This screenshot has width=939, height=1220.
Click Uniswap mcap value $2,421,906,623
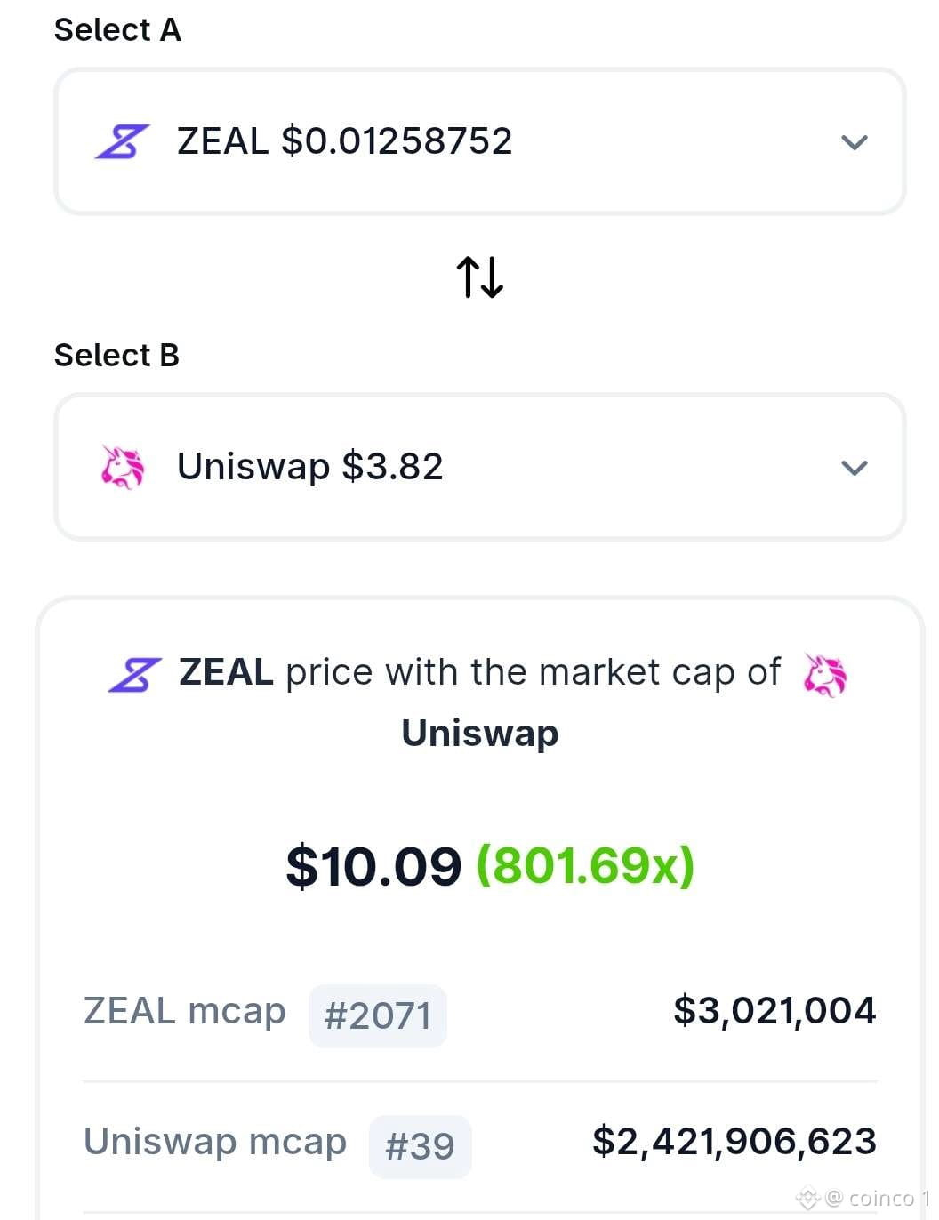(x=734, y=1142)
